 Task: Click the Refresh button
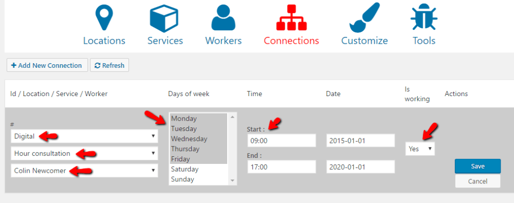tap(109, 65)
